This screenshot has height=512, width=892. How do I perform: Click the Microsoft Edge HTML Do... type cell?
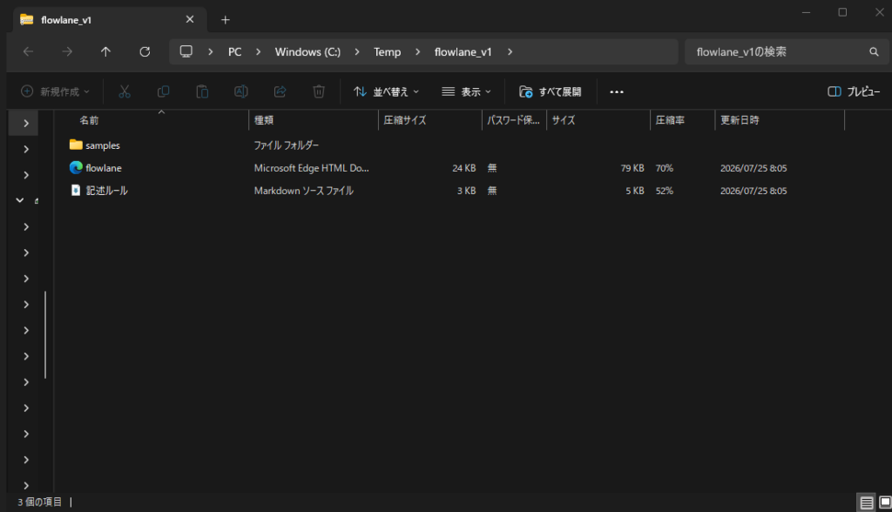(x=311, y=168)
